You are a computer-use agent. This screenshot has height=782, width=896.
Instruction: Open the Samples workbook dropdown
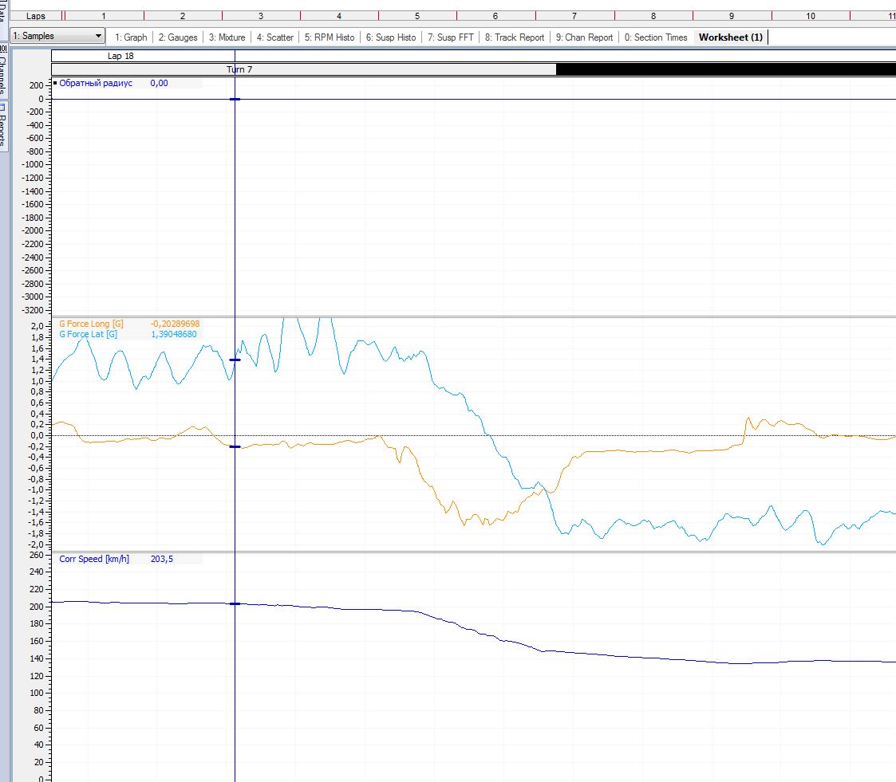[57, 36]
